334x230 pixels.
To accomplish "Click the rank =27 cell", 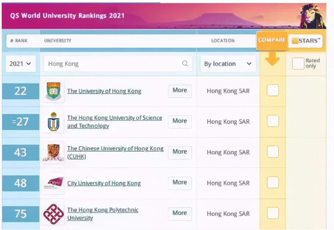I will (21, 122).
